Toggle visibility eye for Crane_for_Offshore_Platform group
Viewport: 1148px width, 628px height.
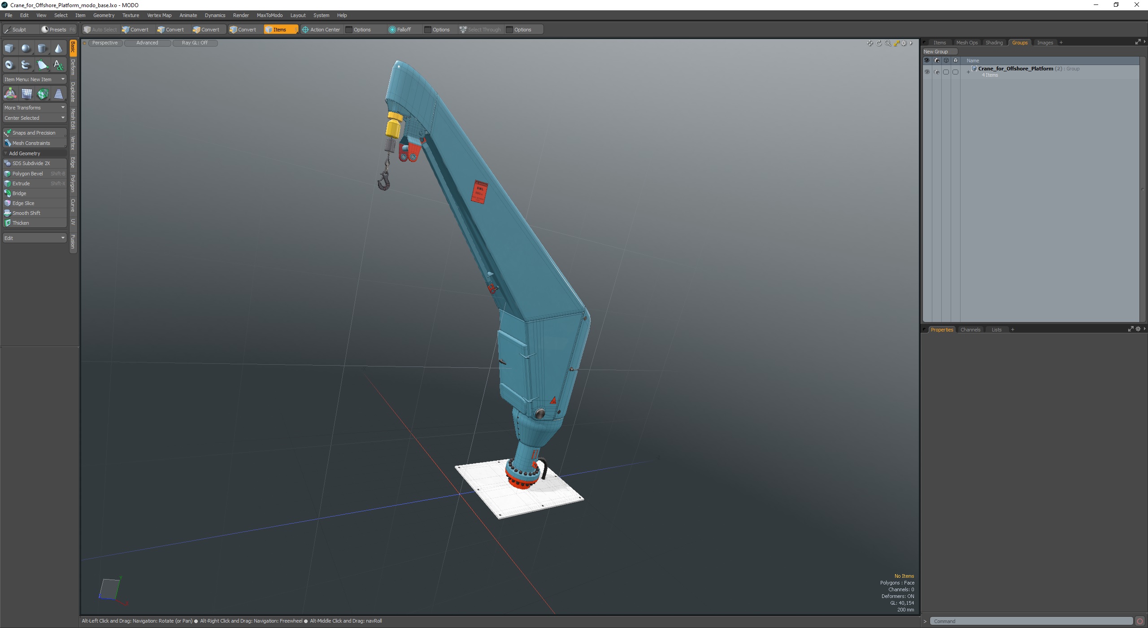click(x=927, y=72)
